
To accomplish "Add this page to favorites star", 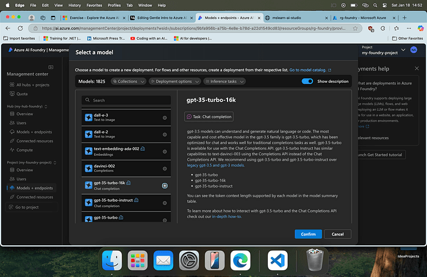I will 355,28.
